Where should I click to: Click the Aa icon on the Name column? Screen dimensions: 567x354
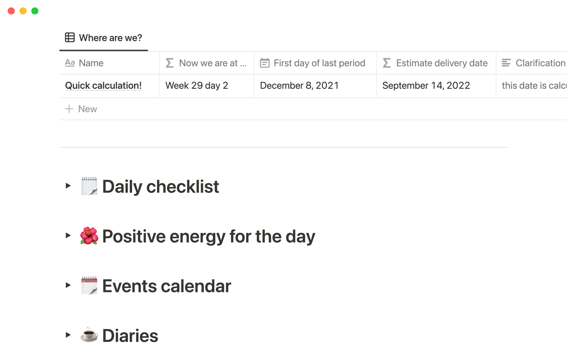(x=70, y=63)
